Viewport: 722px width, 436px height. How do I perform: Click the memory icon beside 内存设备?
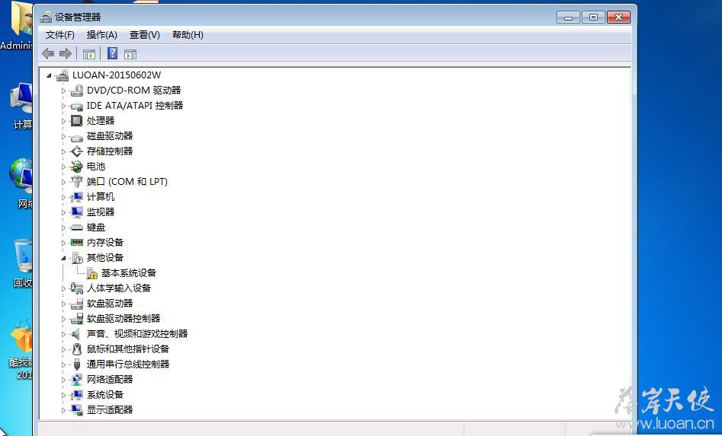click(x=77, y=242)
